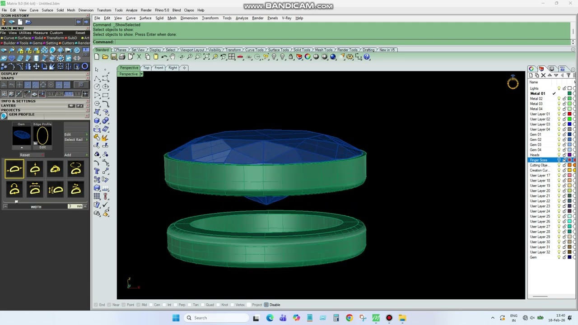
Task: Toggle visibility bulb of Lights layer
Action: (x=559, y=88)
